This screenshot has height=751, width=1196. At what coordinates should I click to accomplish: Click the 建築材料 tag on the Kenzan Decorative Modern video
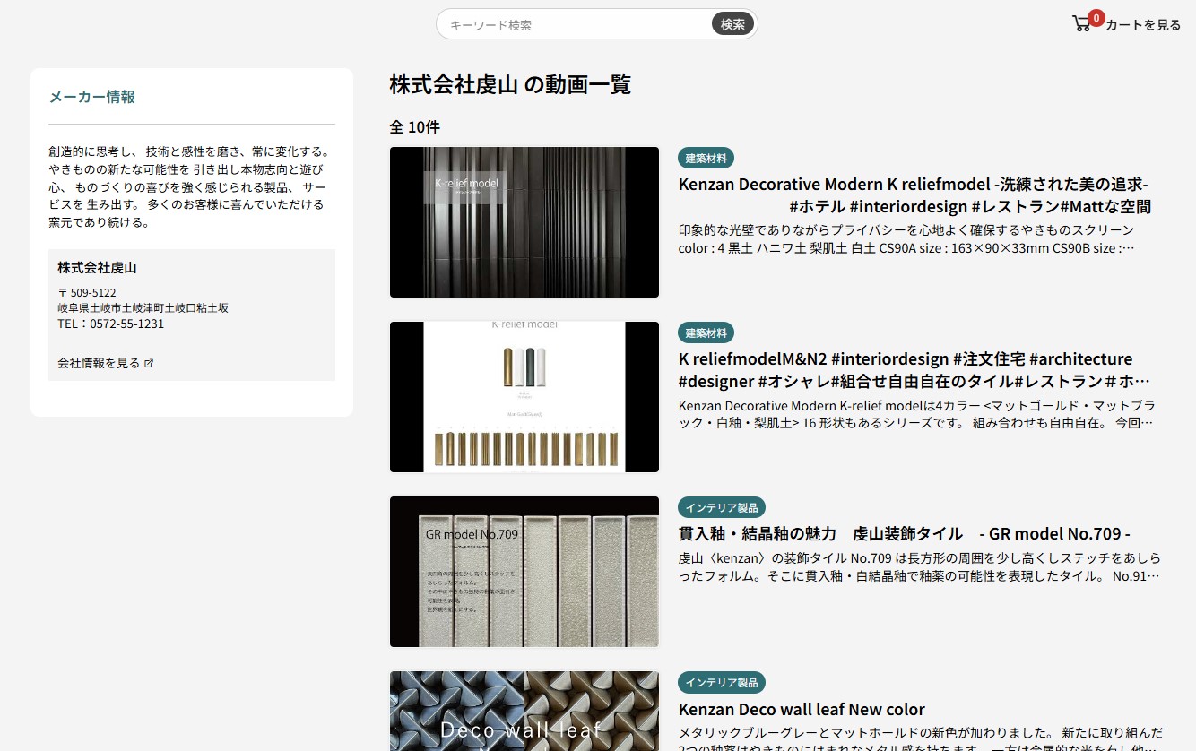706,158
